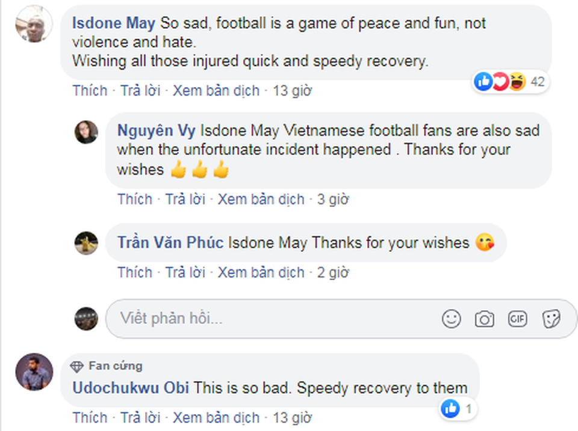Type in the Viết phản hồi reply field

point(271,319)
